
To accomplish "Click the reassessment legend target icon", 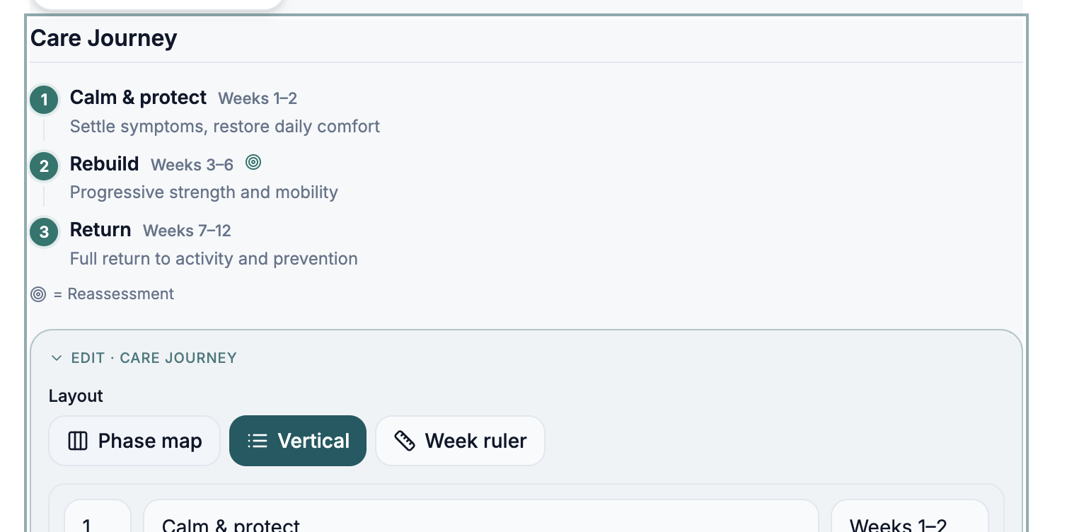I will pos(38,294).
